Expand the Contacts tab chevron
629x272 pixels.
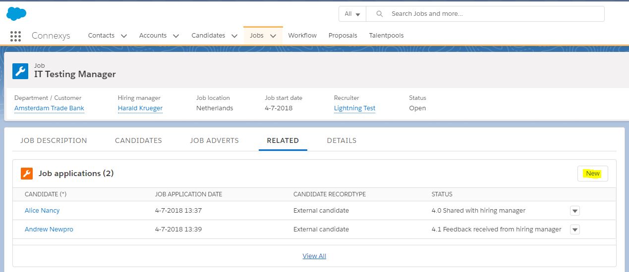[124, 36]
